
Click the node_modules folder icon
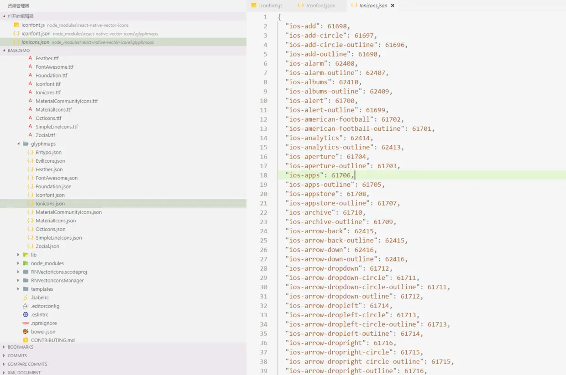point(26,263)
